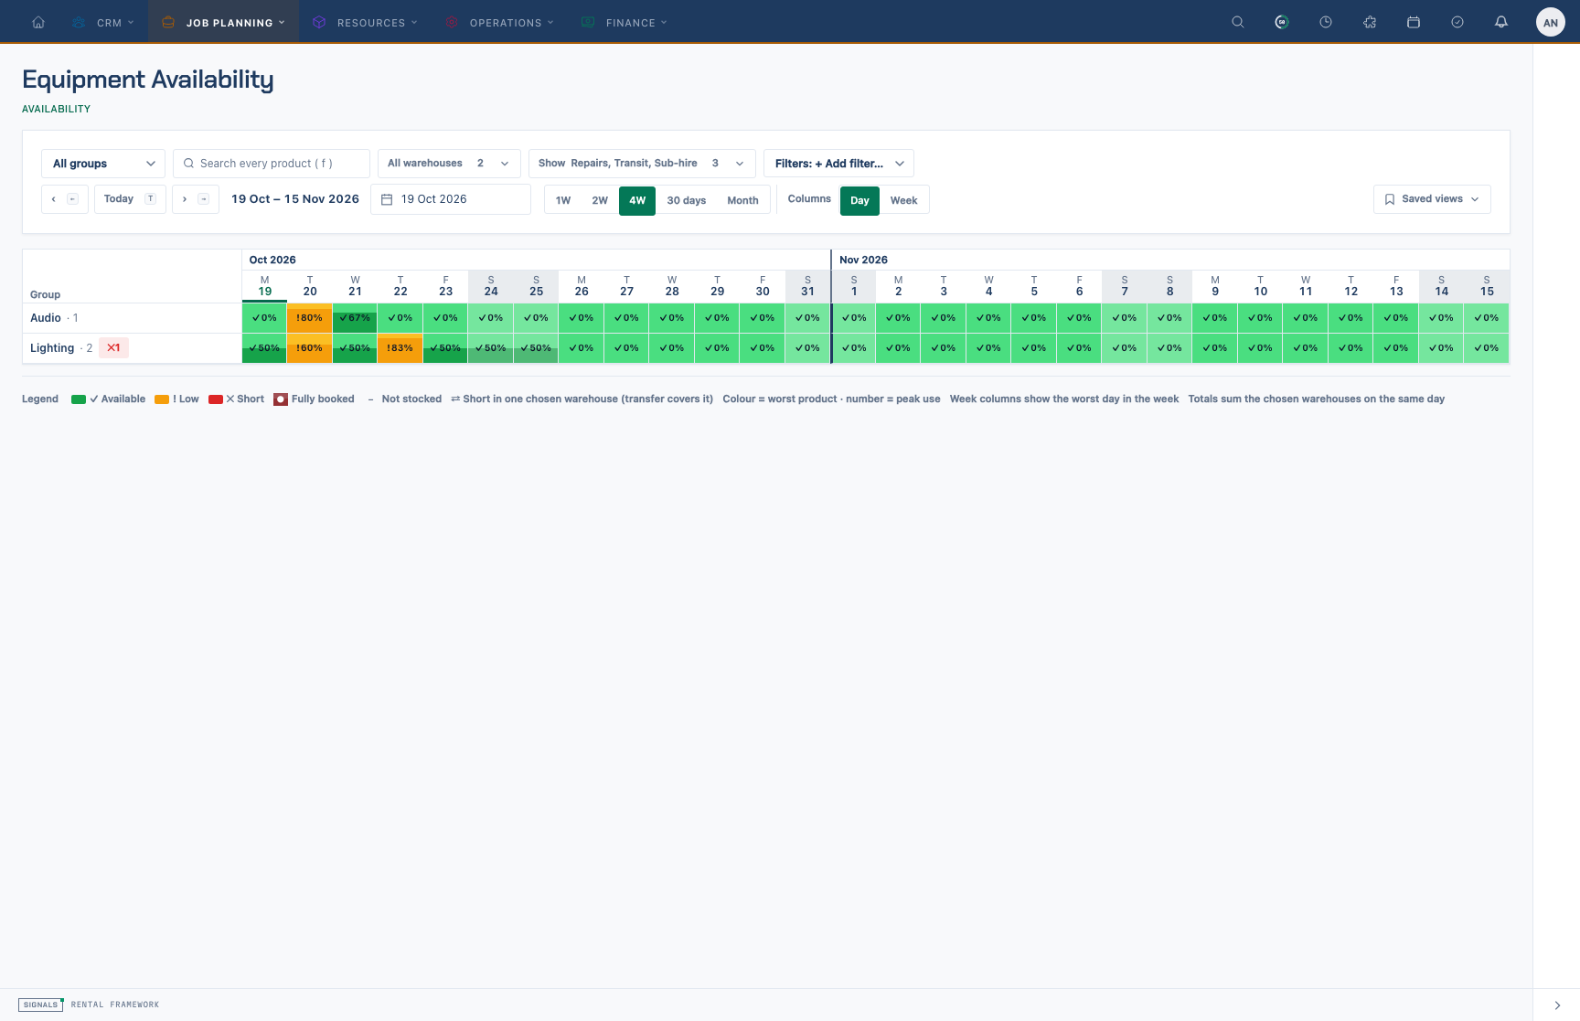Open the Operations menu
This screenshot has width=1580, height=1021.
pos(499,22)
